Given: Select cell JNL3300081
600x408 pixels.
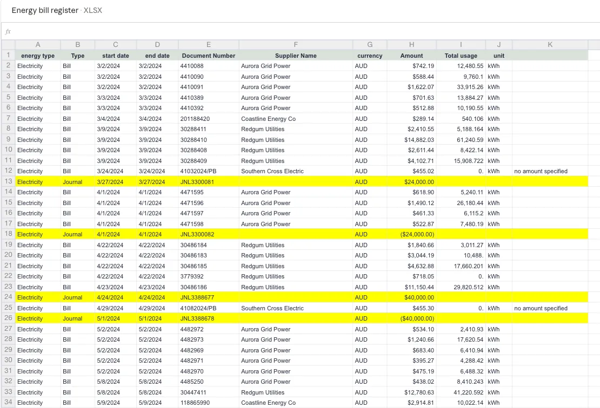Looking at the screenshot, I should click(209, 181).
